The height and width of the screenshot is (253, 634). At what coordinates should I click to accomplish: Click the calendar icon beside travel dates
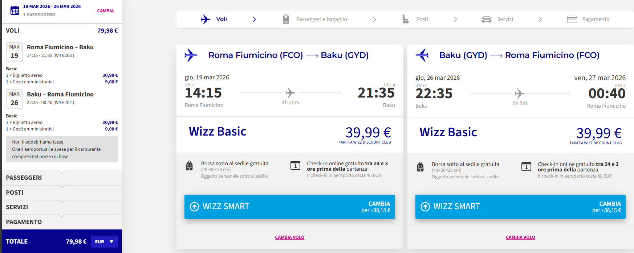tap(15, 11)
